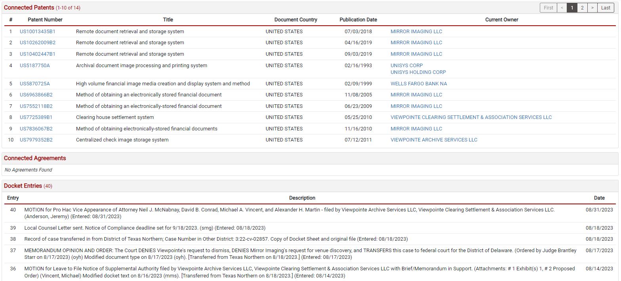Click docket date 08/17/2023

pos(599,251)
